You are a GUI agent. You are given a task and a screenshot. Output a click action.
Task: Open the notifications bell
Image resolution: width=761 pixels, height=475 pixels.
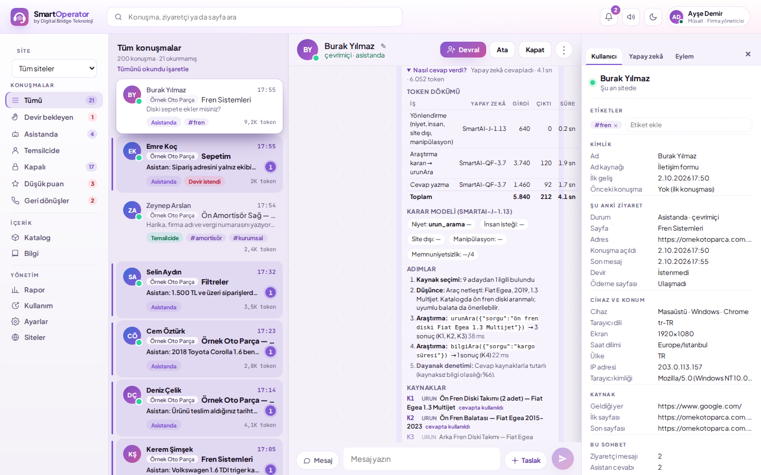point(609,17)
